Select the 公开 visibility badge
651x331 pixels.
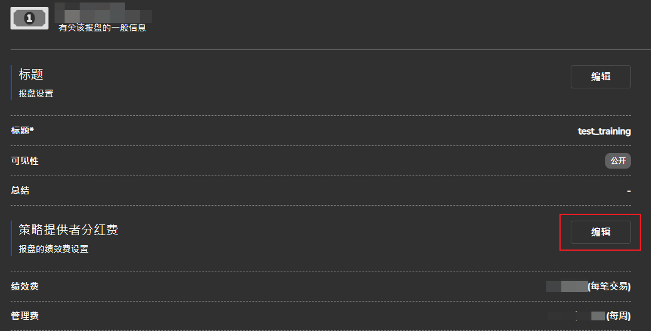coord(618,161)
